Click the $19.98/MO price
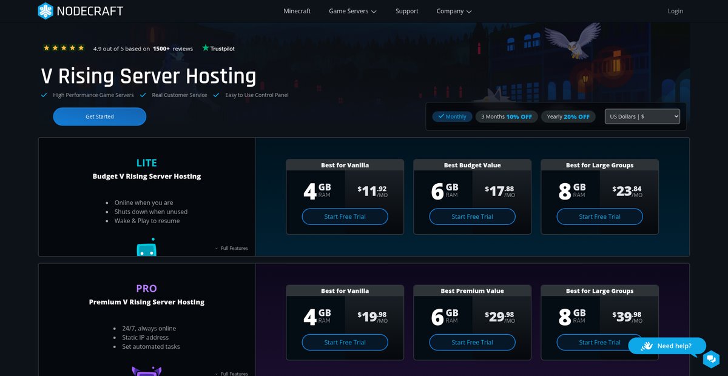 (372, 317)
